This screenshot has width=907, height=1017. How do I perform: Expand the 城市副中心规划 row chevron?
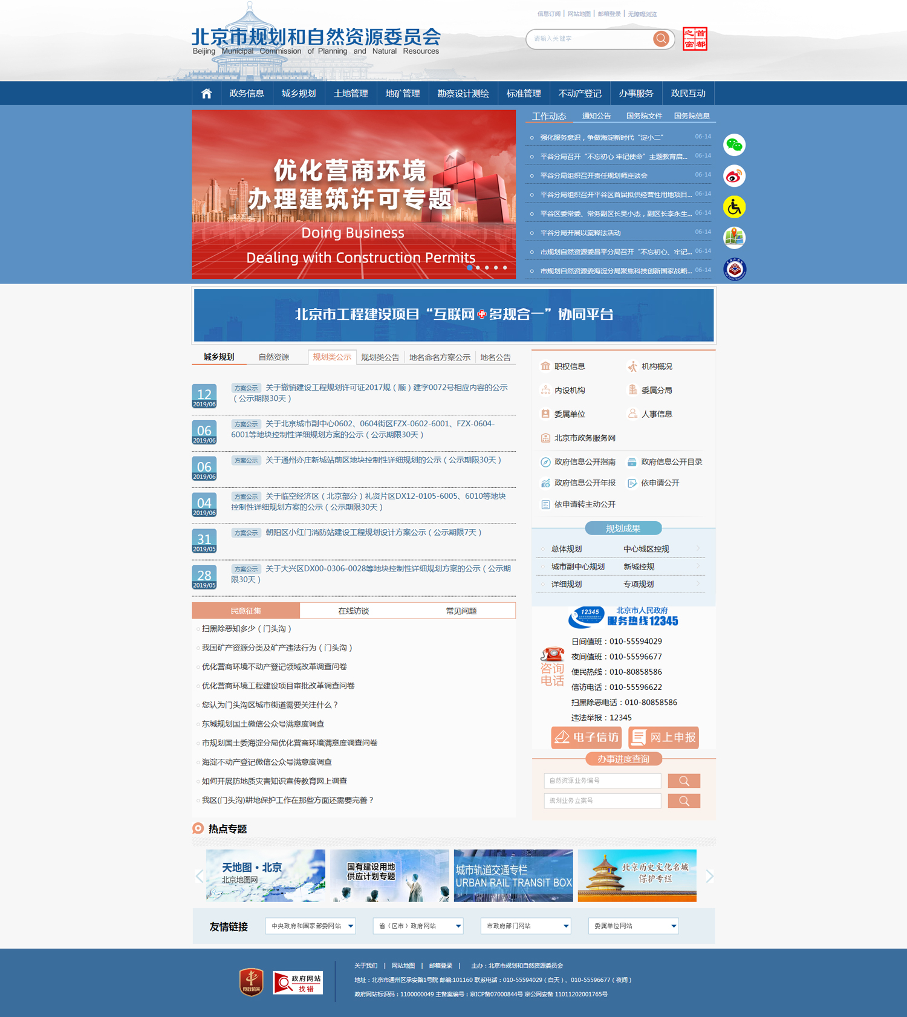[x=698, y=567]
